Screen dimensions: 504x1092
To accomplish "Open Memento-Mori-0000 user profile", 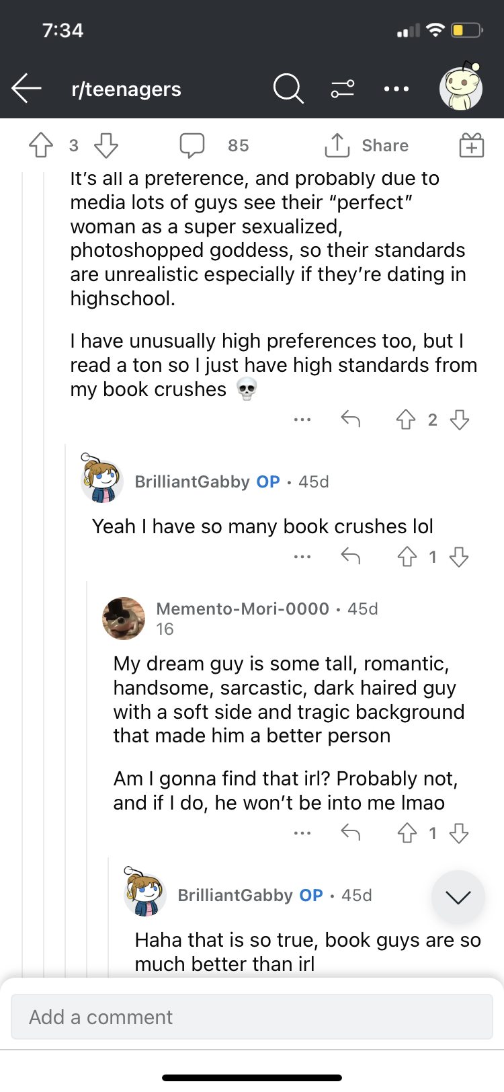I will [x=243, y=609].
